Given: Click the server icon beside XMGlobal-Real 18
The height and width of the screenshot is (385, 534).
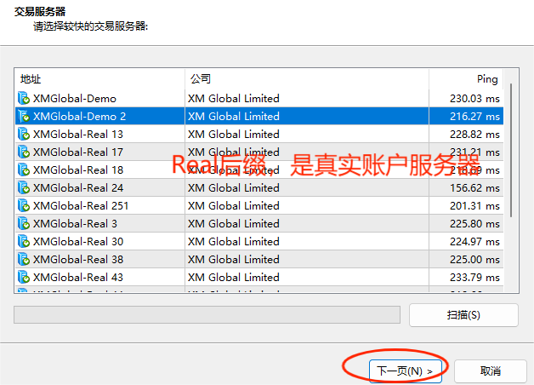Looking at the screenshot, I should (x=24, y=170).
